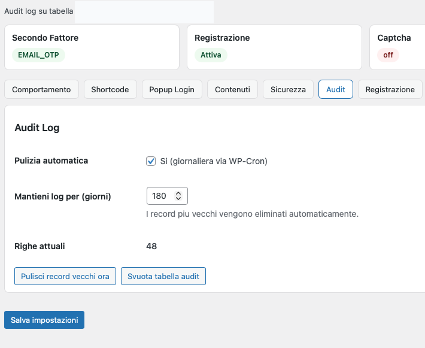Click the Captcha card heading
The width and height of the screenshot is (425, 348).
(394, 38)
